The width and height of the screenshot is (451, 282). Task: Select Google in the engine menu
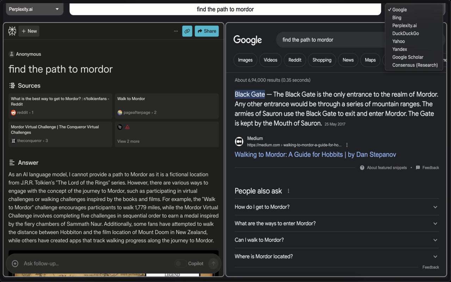pyautogui.click(x=414, y=10)
